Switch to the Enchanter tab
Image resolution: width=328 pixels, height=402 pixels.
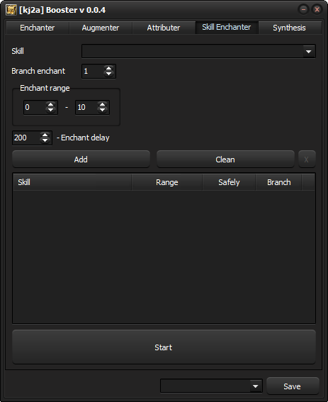point(37,28)
